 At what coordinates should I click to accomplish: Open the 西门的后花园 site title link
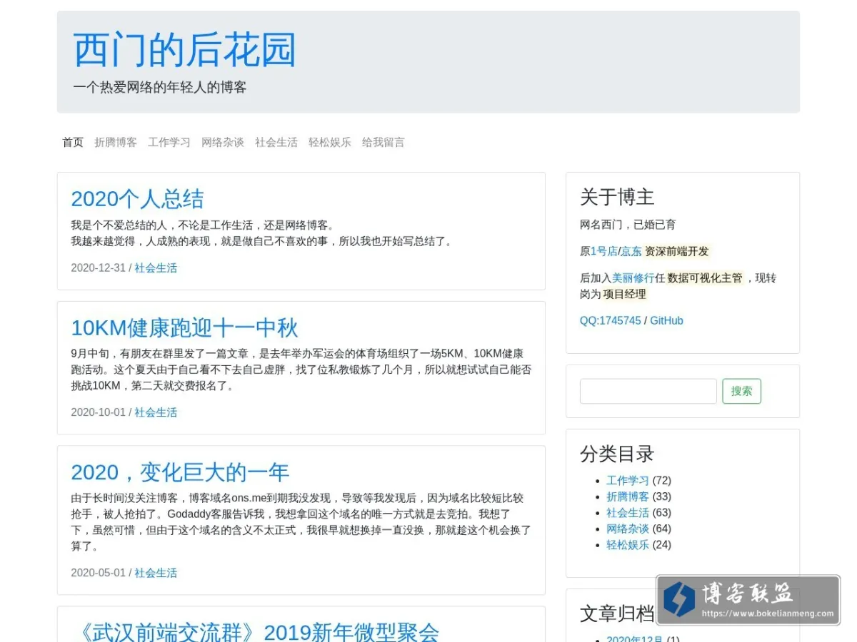pos(184,51)
